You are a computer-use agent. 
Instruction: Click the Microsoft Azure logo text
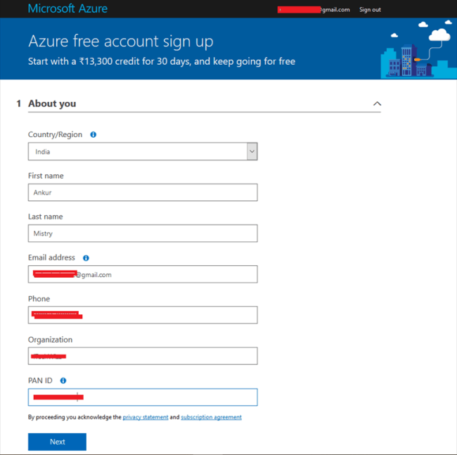coord(67,8)
